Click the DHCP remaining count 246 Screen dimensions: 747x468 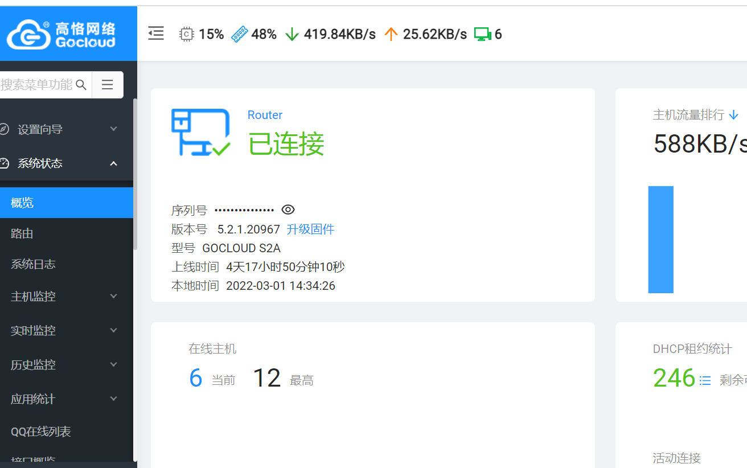[x=674, y=378]
